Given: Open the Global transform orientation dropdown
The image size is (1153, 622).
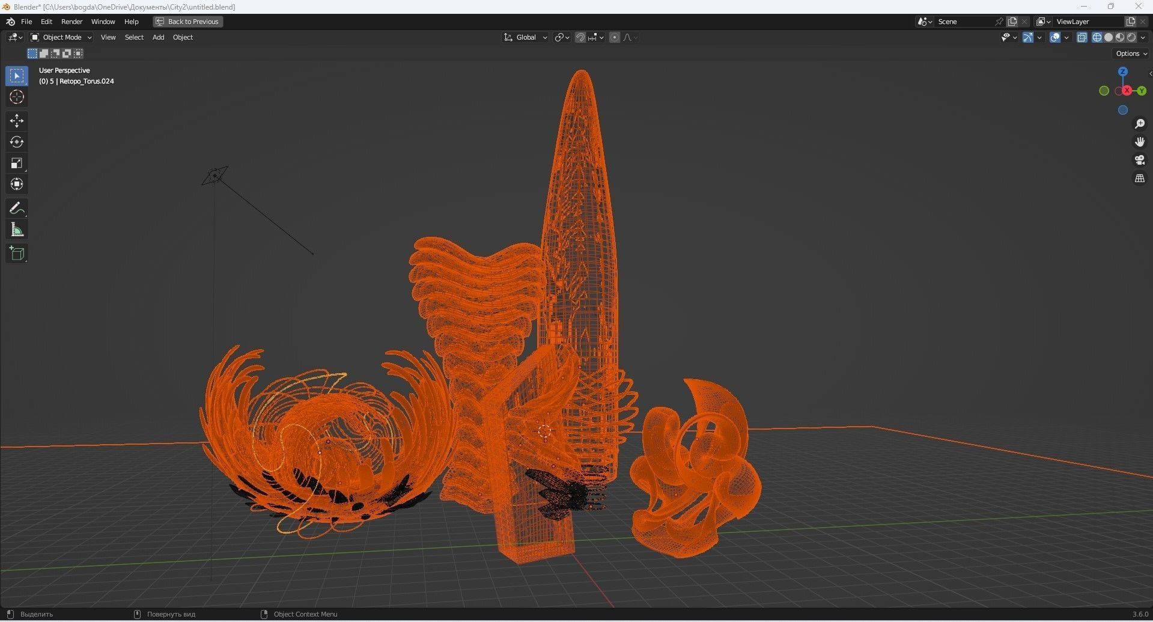Looking at the screenshot, I should 525,37.
